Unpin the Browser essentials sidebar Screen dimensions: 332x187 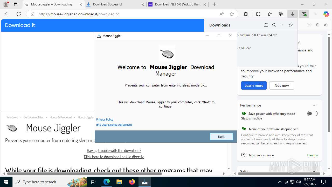[317, 25]
